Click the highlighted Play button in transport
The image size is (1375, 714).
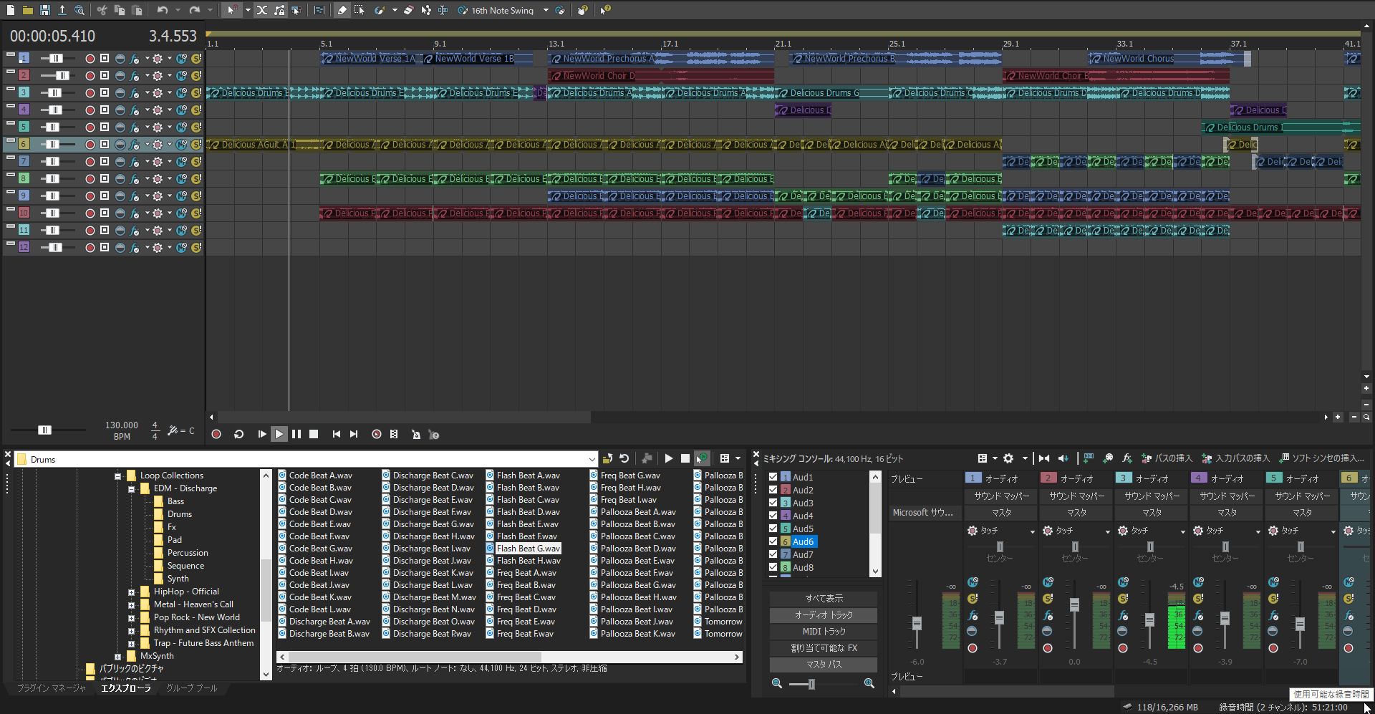(279, 434)
